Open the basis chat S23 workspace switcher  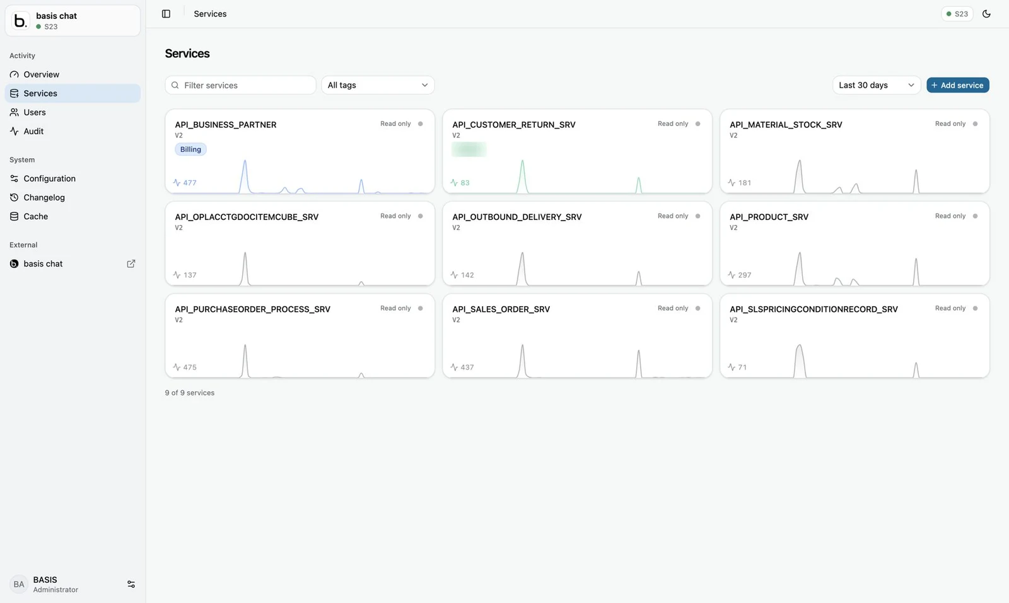pos(73,21)
